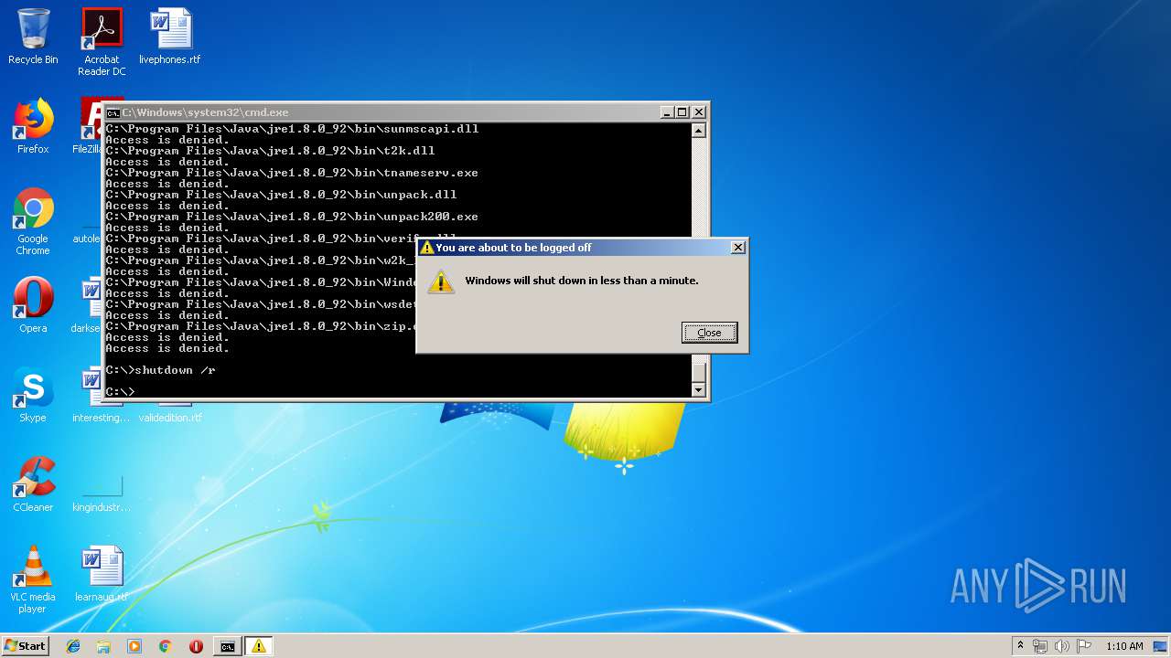
Task: Launch Acrobat Reader DC shortcut
Action: click(x=102, y=41)
